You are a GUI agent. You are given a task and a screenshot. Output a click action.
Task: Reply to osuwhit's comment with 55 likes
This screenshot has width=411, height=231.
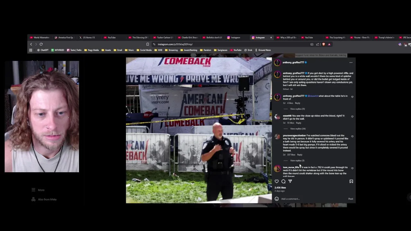[298, 123]
